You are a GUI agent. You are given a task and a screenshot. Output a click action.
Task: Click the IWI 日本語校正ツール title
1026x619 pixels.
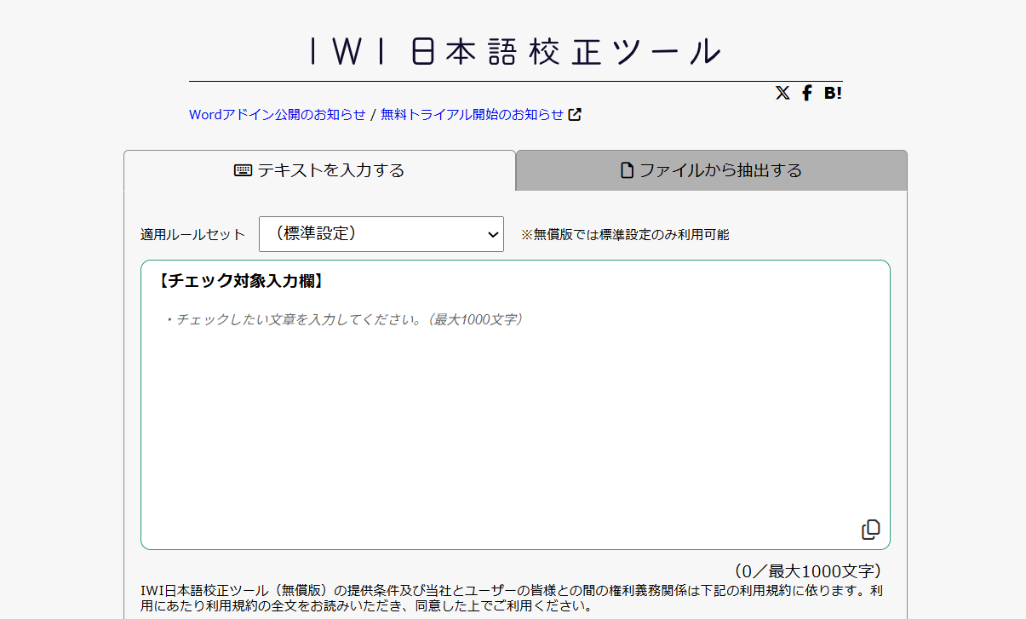(515, 52)
